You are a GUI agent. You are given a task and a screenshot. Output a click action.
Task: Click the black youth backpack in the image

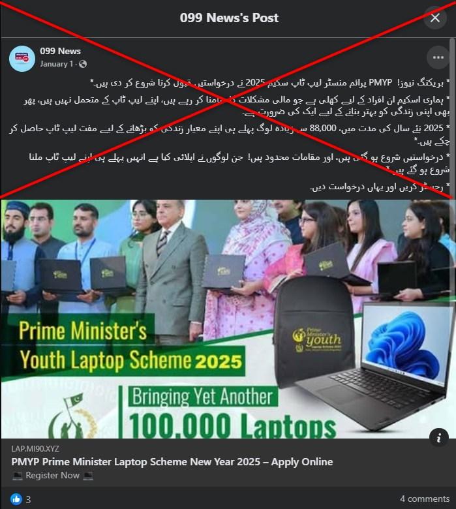click(x=313, y=331)
